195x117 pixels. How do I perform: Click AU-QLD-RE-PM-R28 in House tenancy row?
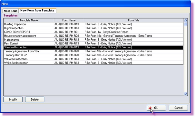(x=69, y=36)
